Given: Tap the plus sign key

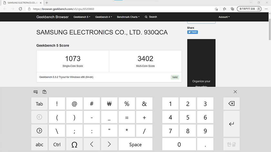Looking at the screenshot, I should [x=144, y=117].
